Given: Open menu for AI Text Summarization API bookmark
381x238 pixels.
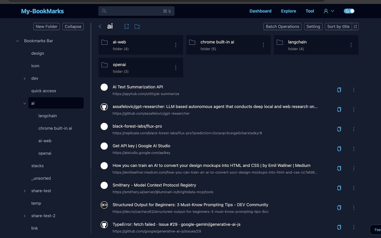Looking at the screenshot, I should click(354, 90).
